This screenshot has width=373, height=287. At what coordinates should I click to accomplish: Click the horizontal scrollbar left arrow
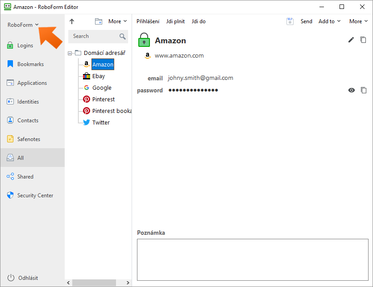tap(69, 283)
